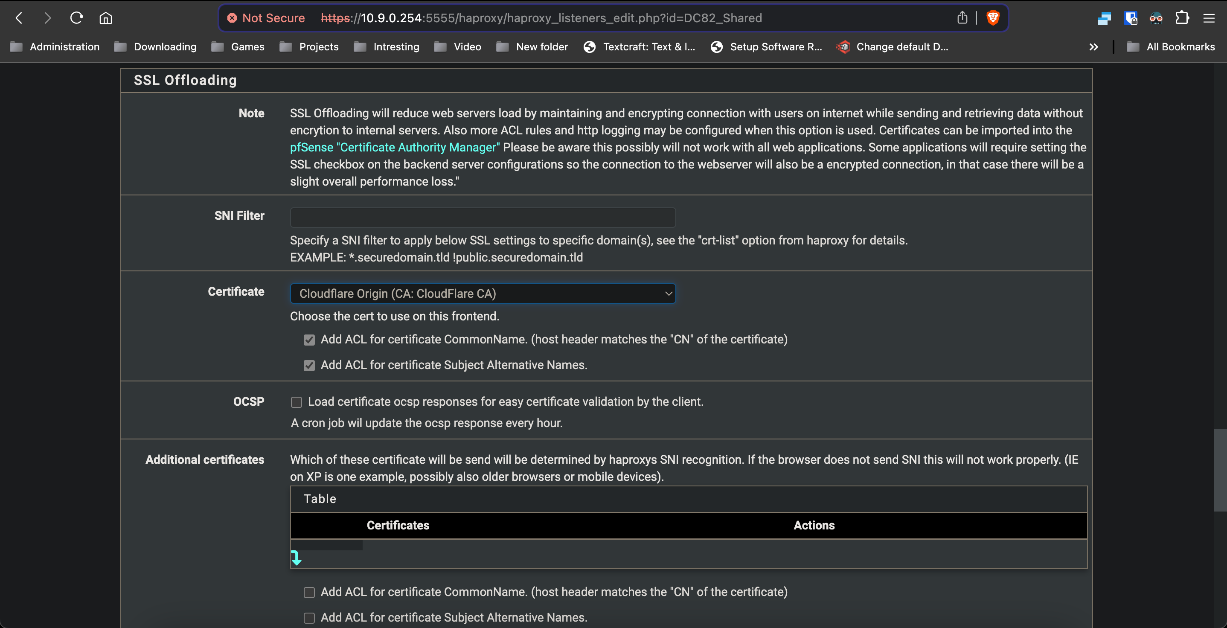
Task: Open the Intresting bookmarks folder
Action: [x=387, y=47]
